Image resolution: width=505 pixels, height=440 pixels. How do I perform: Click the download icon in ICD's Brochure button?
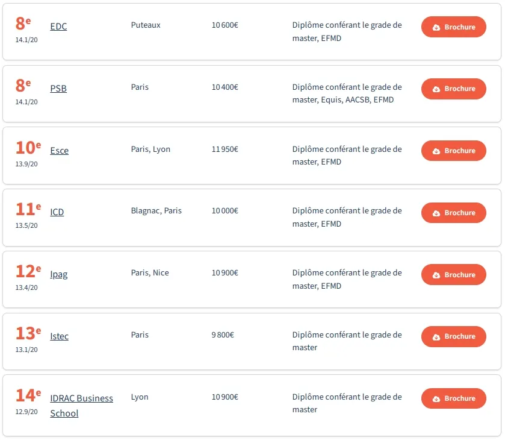[436, 213]
